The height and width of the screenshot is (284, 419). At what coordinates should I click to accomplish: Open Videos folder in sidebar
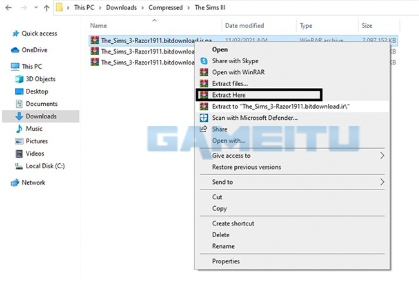[x=35, y=153]
